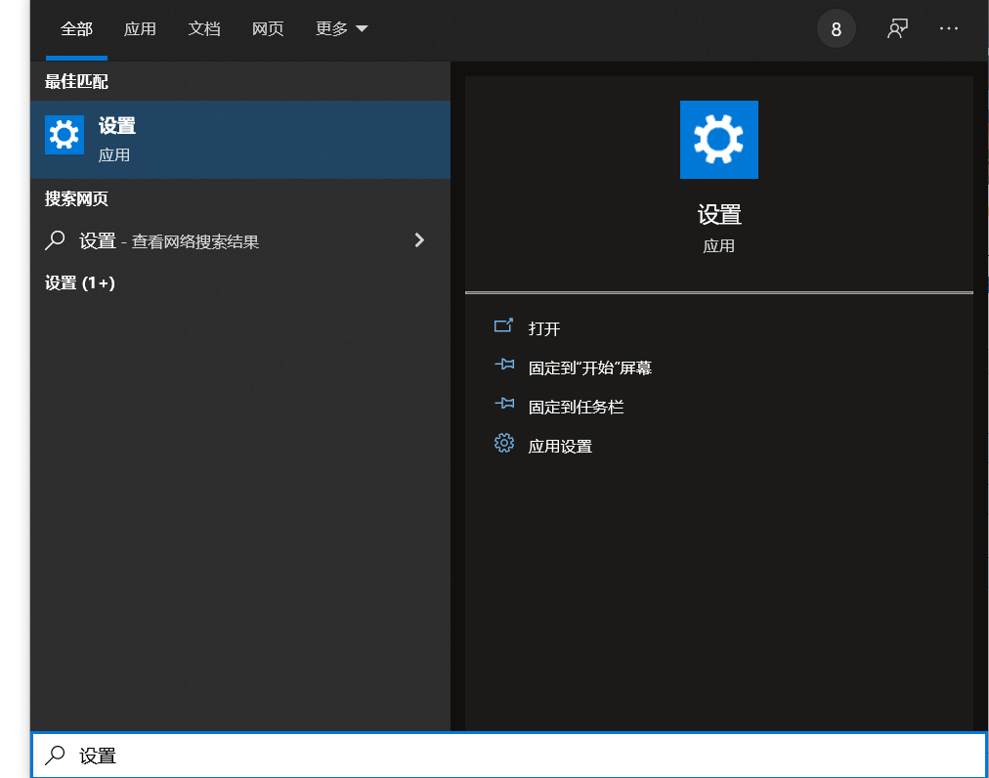Click the large 设置 tile in preview pane
Screen dimensions: 989x778
tap(719, 140)
